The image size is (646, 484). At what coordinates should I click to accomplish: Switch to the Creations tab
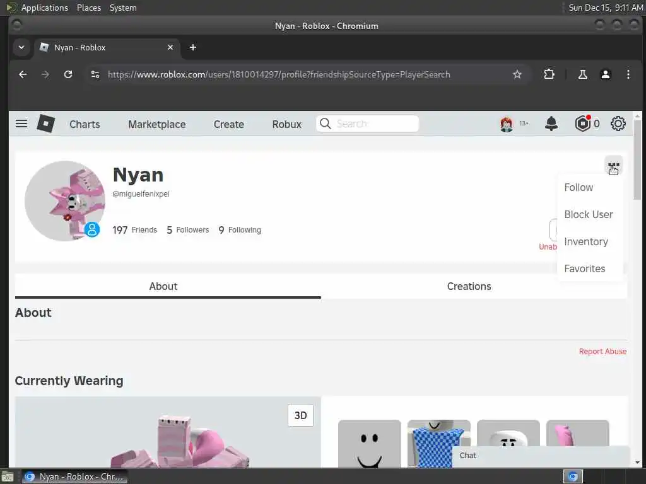[x=469, y=287]
